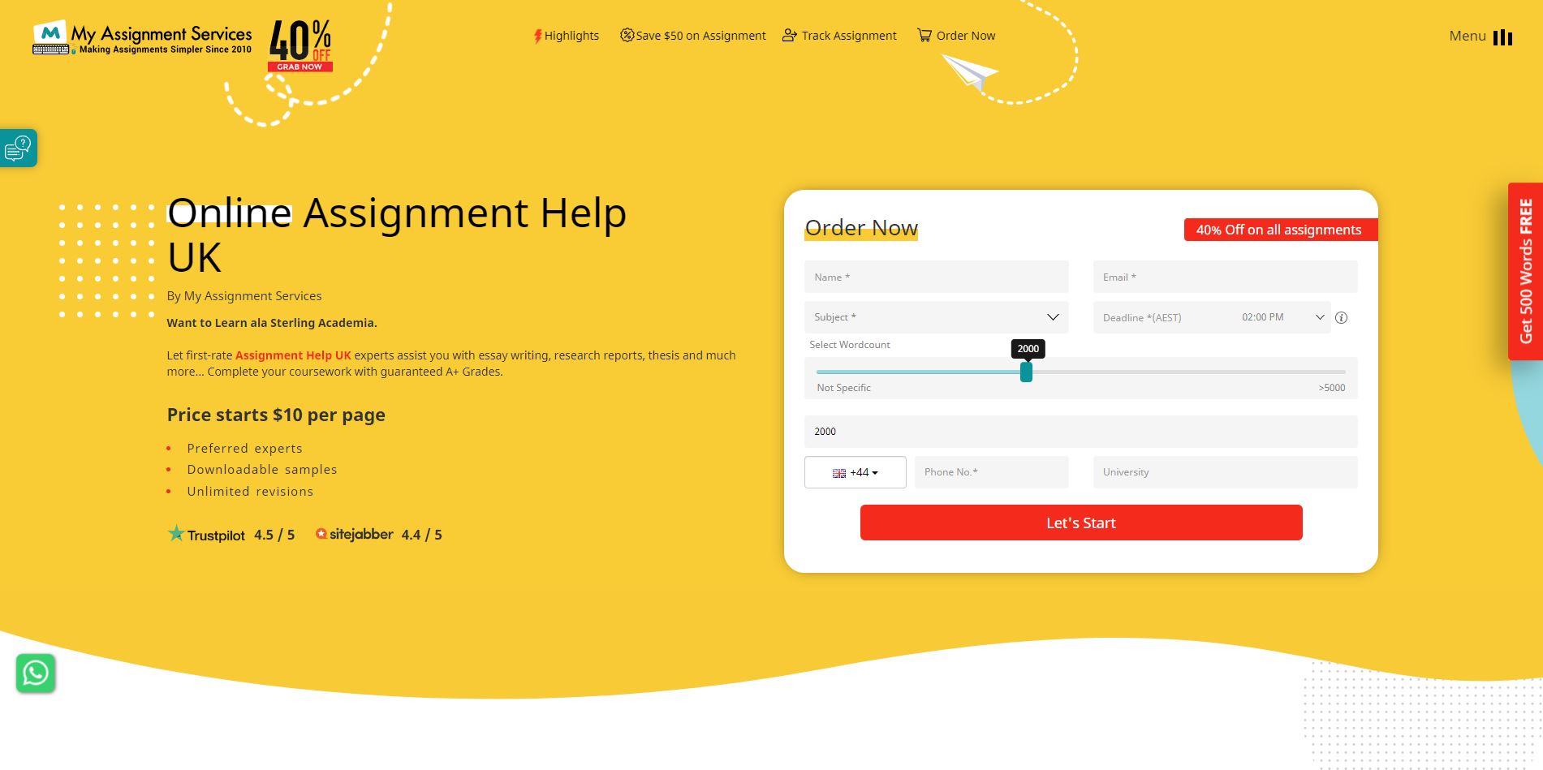Click the hamburger bars icon beside Menu
1543x770 pixels.
(x=1502, y=37)
